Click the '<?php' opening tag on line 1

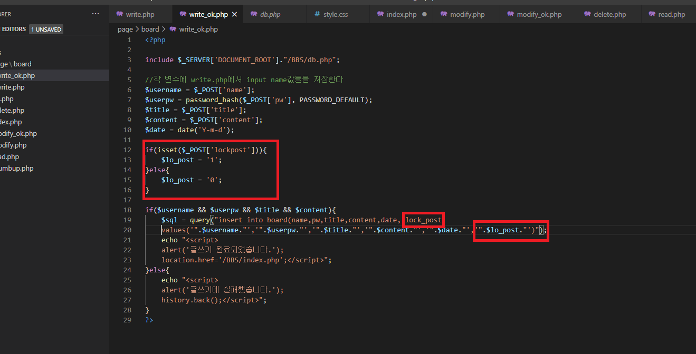[155, 40]
